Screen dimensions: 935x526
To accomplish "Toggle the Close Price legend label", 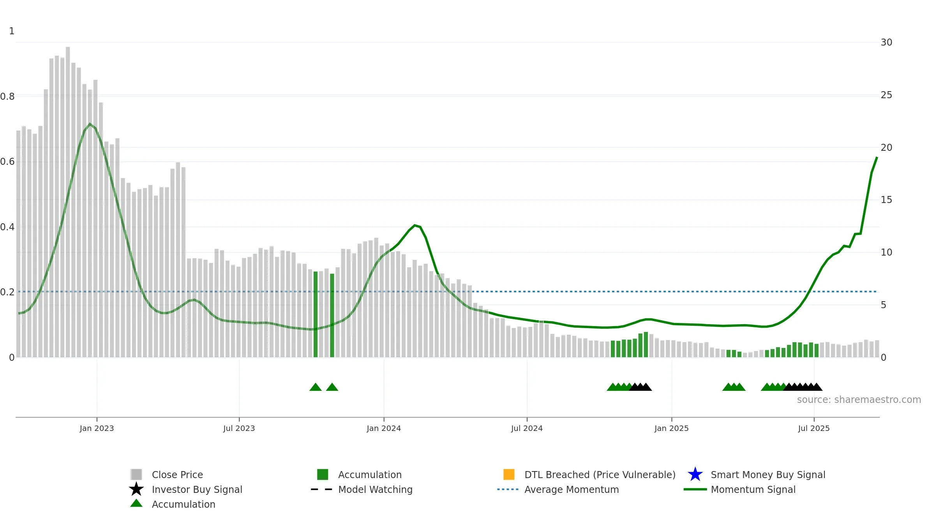I will [177, 475].
